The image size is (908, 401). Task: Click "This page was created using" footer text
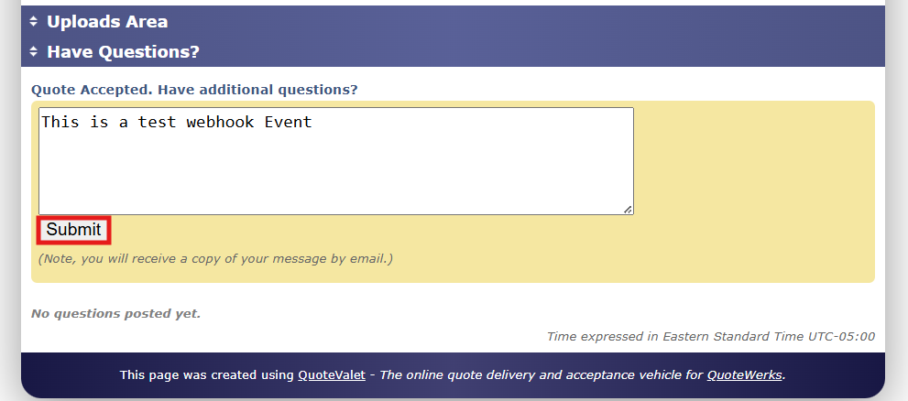pyautogui.click(x=207, y=374)
